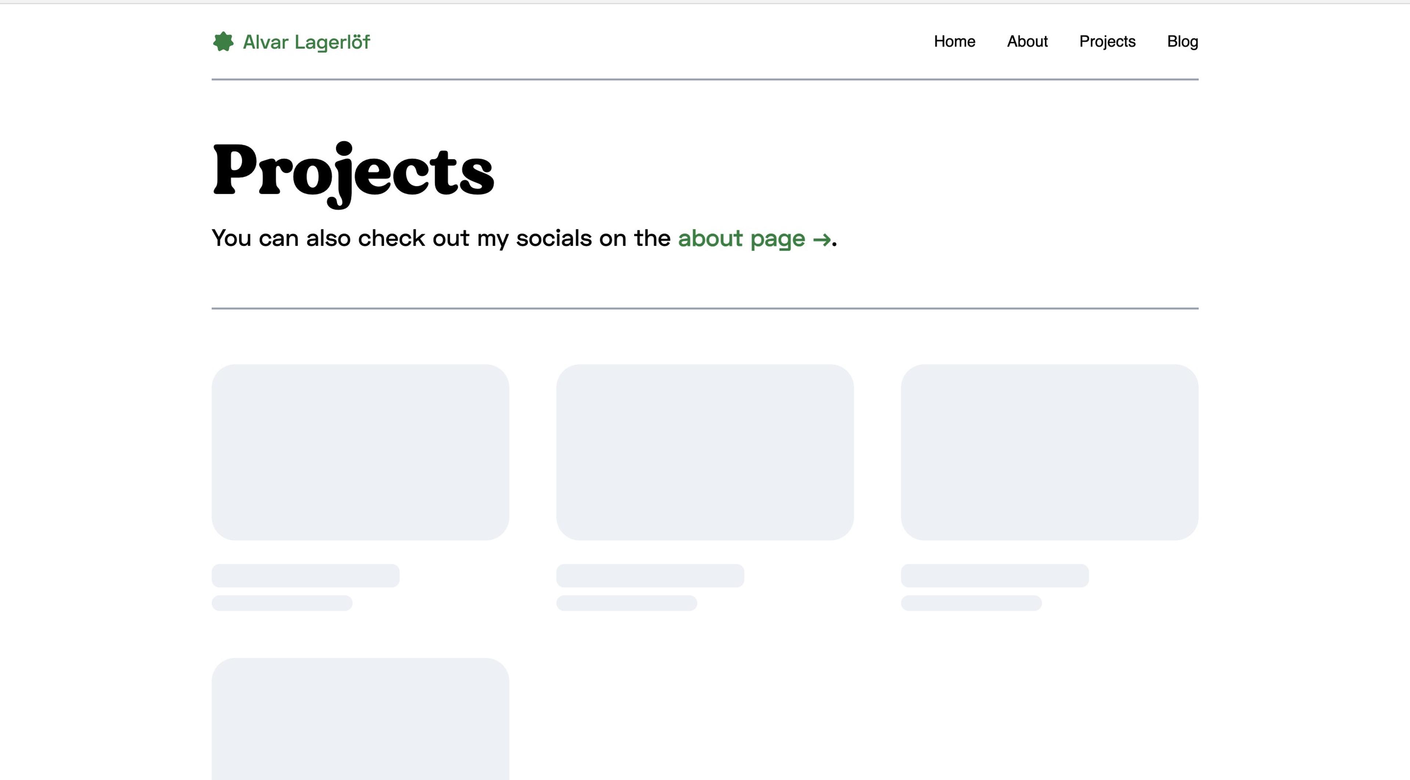
Task: Select the bottom-row project image placeholder
Action: (x=360, y=719)
